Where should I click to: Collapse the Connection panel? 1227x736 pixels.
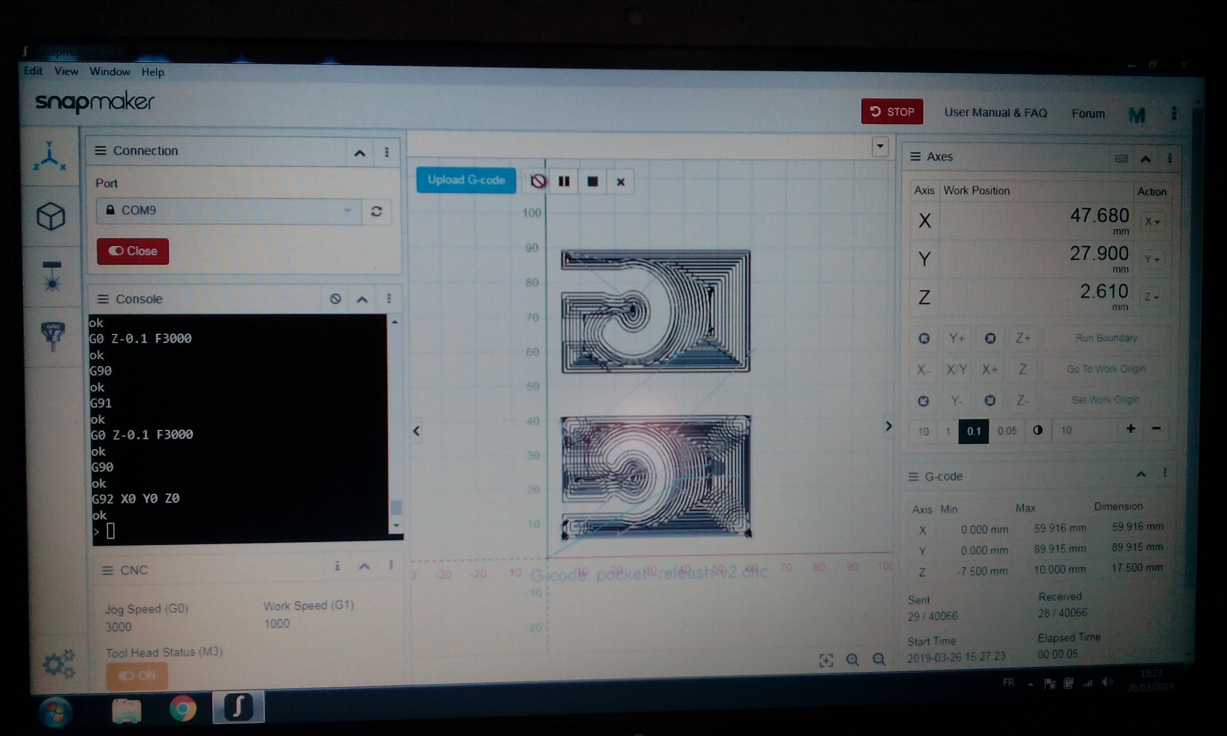coord(360,153)
